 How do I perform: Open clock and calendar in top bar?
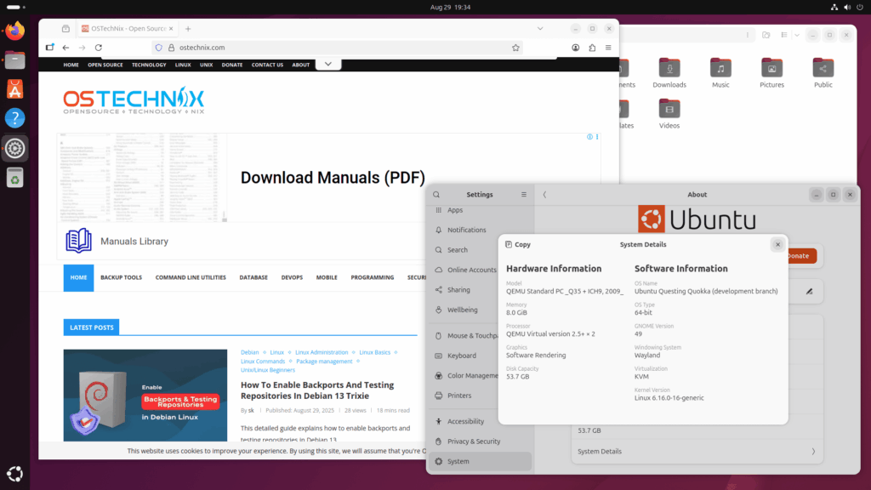450,7
